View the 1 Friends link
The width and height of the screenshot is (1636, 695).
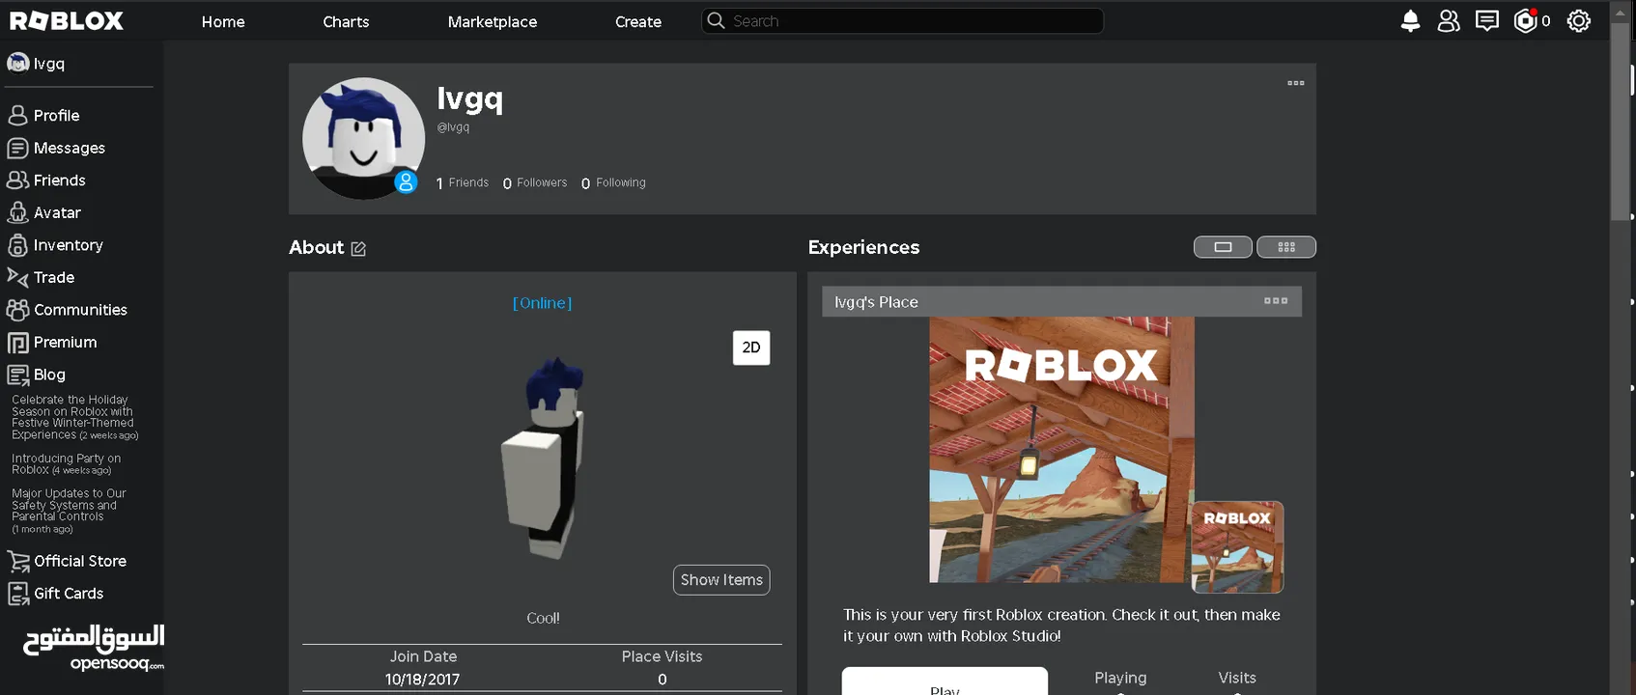463,182
